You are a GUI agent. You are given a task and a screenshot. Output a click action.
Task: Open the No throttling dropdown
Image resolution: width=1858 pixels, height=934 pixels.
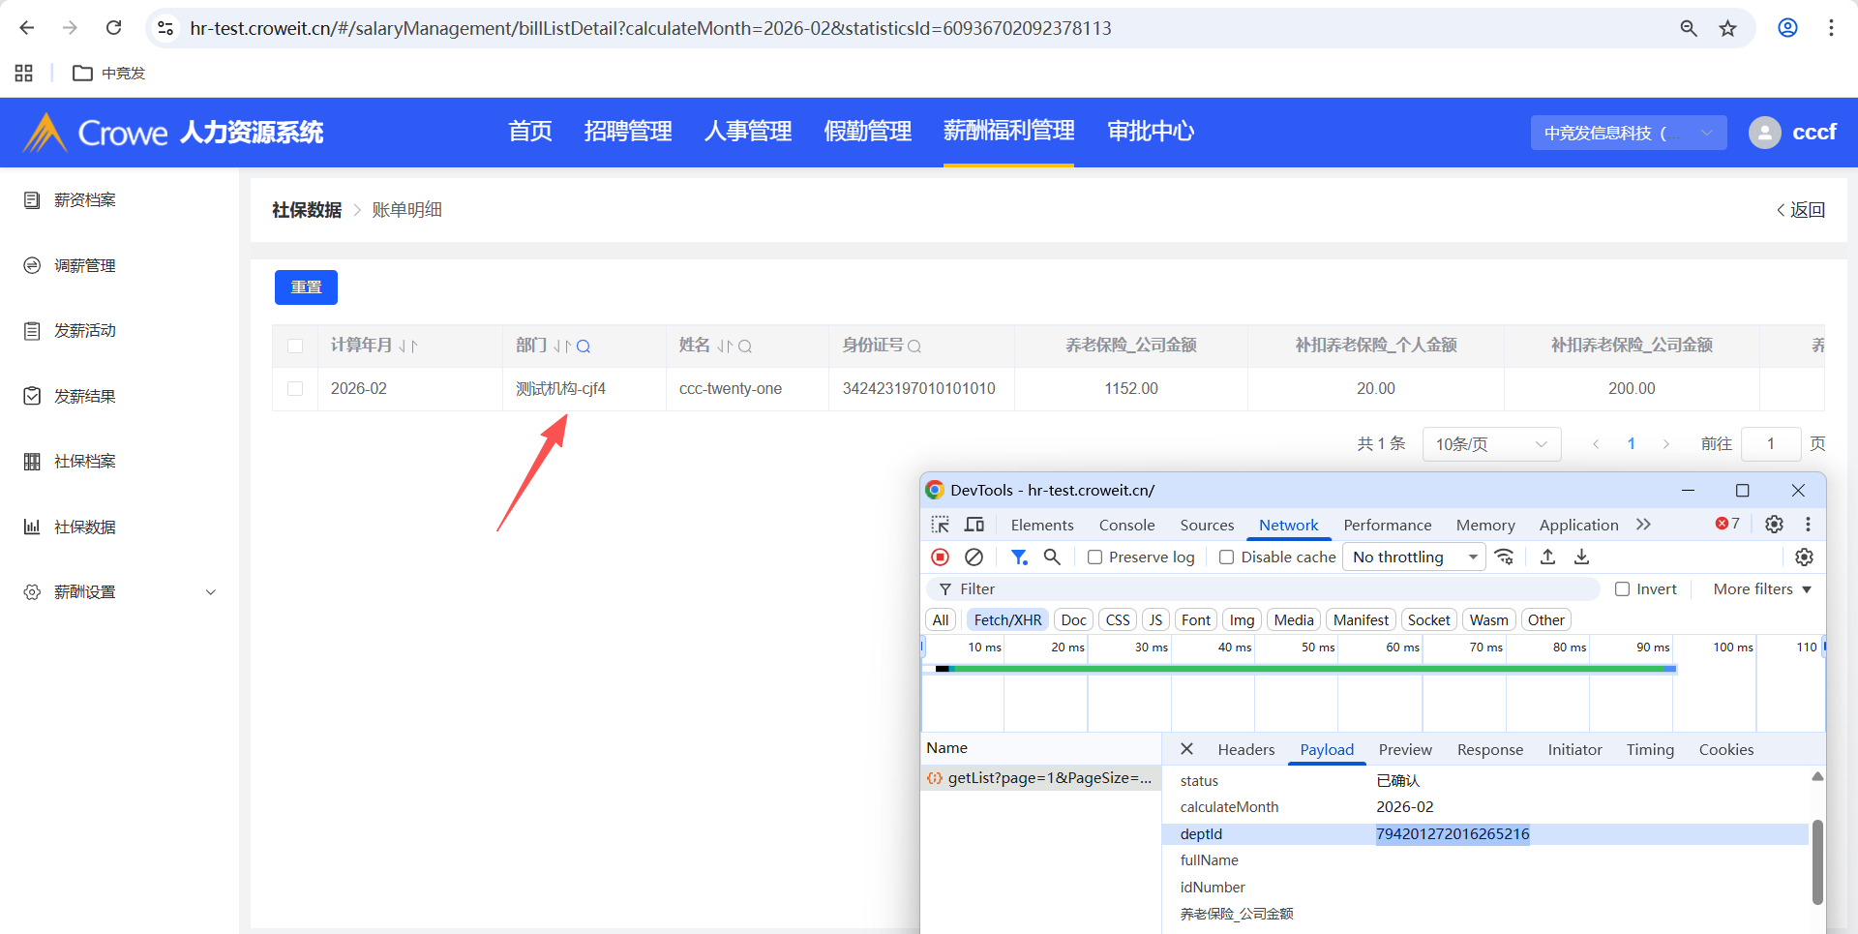(1414, 557)
